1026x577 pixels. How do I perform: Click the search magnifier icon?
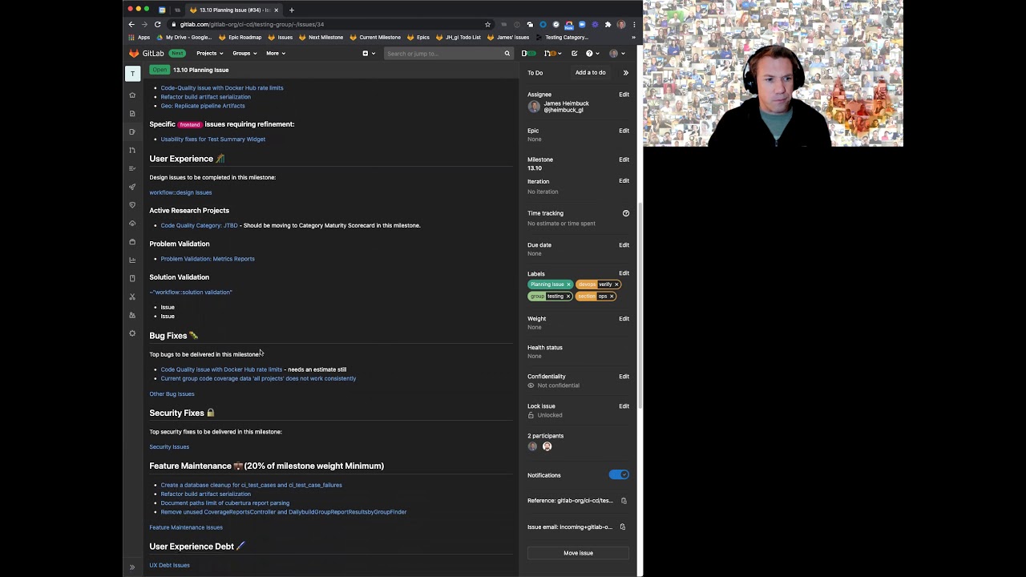click(x=507, y=54)
